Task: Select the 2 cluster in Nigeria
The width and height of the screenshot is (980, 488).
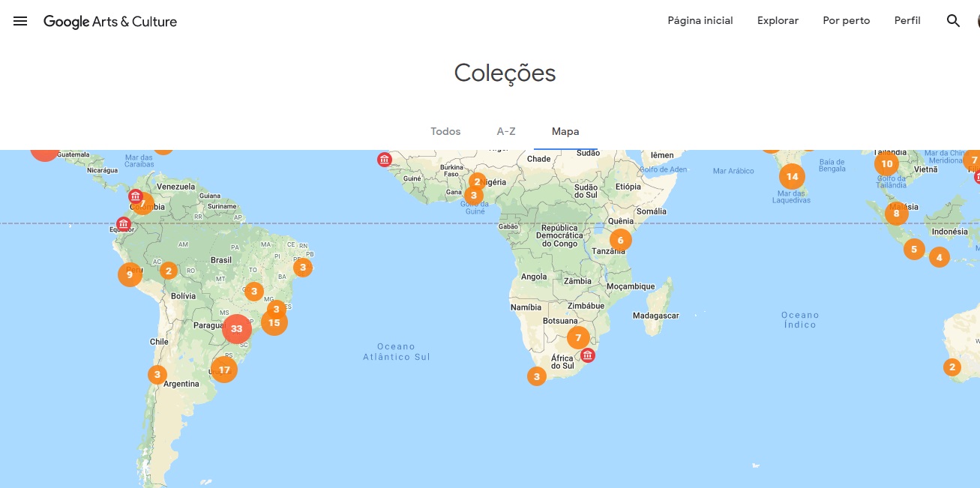Action: coord(477,181)
